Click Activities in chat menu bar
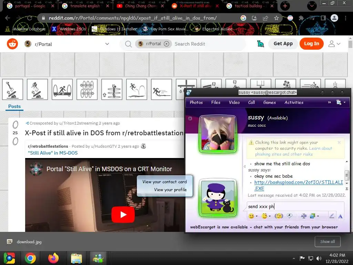The width and height of the screenshot is (353, 265). click(x=294, y=102)
